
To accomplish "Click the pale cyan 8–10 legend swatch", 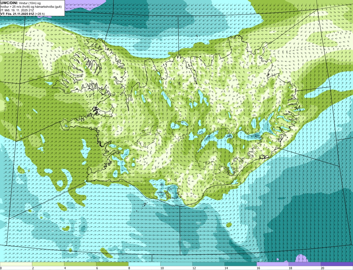I will (144, 264).
